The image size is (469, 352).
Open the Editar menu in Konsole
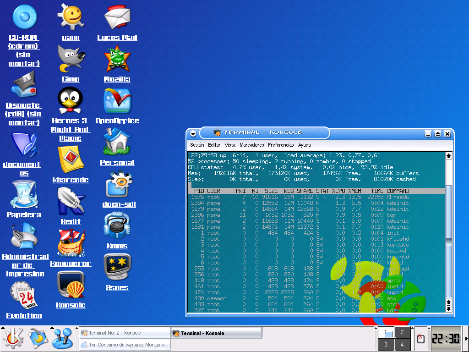pos(214,145)
